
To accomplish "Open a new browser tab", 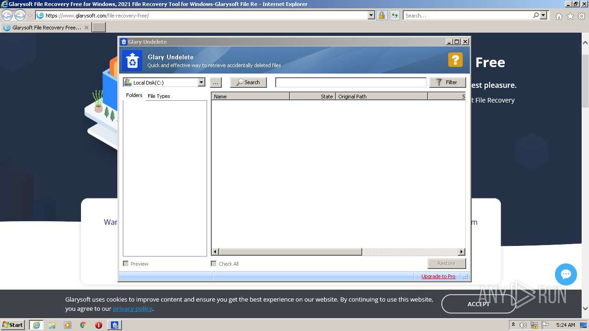I will coord(99,27).
